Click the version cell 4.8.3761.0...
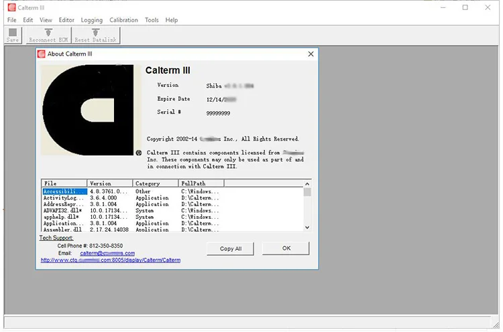 click(x=109, y=191)
